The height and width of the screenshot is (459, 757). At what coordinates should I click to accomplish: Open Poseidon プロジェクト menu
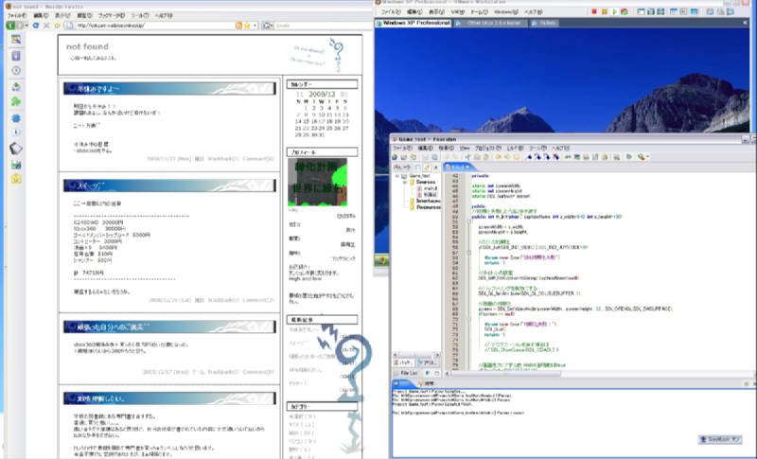(x=488, y=149)
